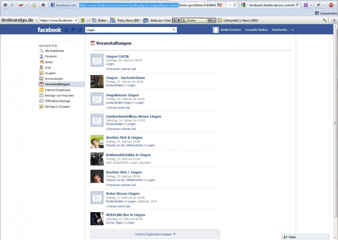Open Kakkmaddafakka in Lingen event
Image resolution: width=338 pixels, height=240 pixels.
coord(128,155)
